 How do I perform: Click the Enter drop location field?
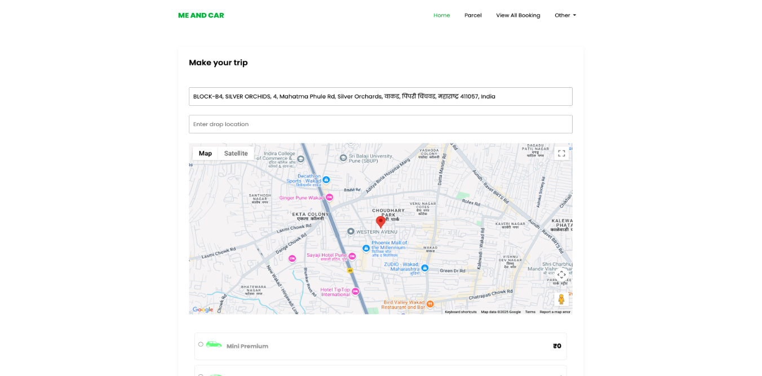[380, 124]
